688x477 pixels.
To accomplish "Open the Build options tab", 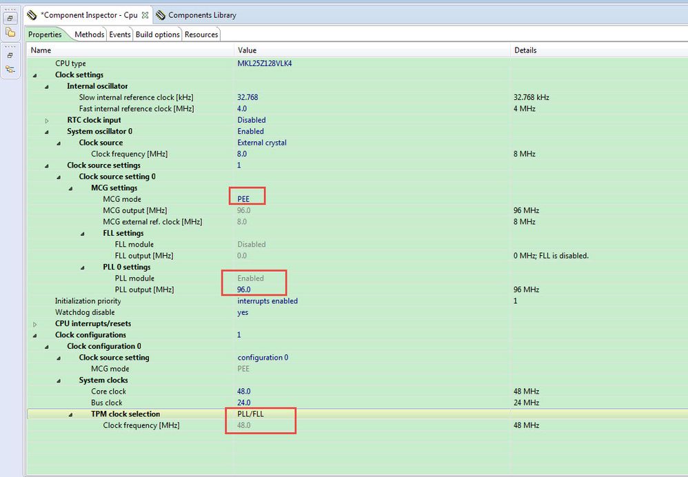I will [x=157, y=34].
